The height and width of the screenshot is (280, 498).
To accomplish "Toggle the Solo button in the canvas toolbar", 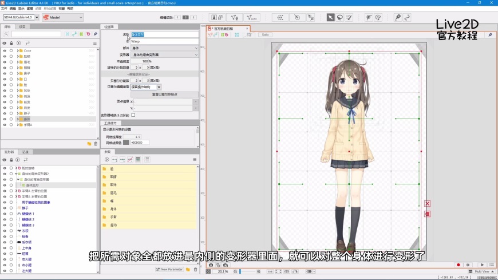I will pyautogui.click(x=265, y=35).
